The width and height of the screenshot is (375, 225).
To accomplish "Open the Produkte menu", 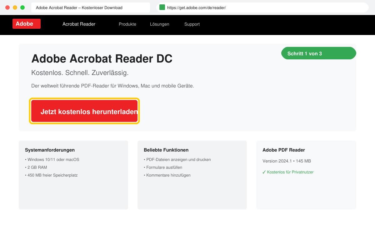I will pyautogui.click(x=127, y=24).
